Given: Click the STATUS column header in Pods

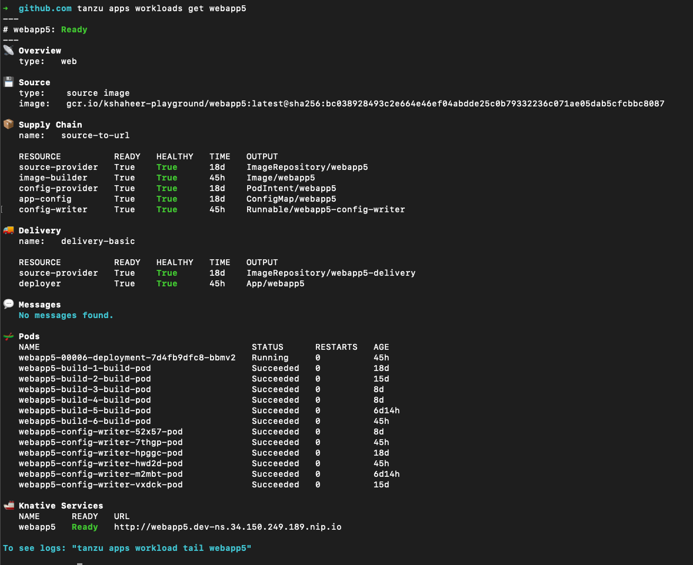Looking at the screenshot, I should [x=268, y=347].
